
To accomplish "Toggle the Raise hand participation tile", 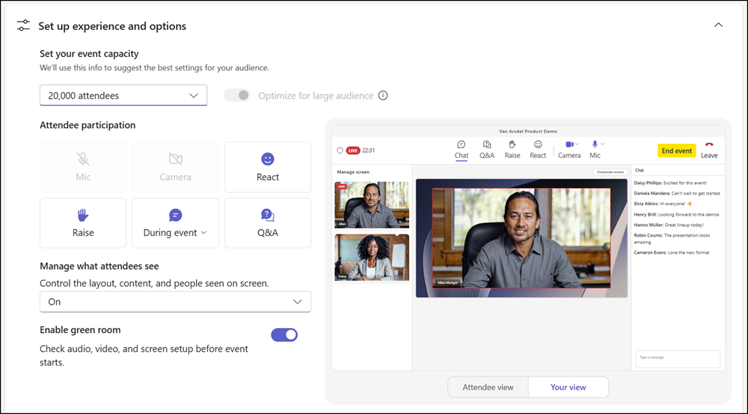I will pyautogui.click(x=83, y=223).
